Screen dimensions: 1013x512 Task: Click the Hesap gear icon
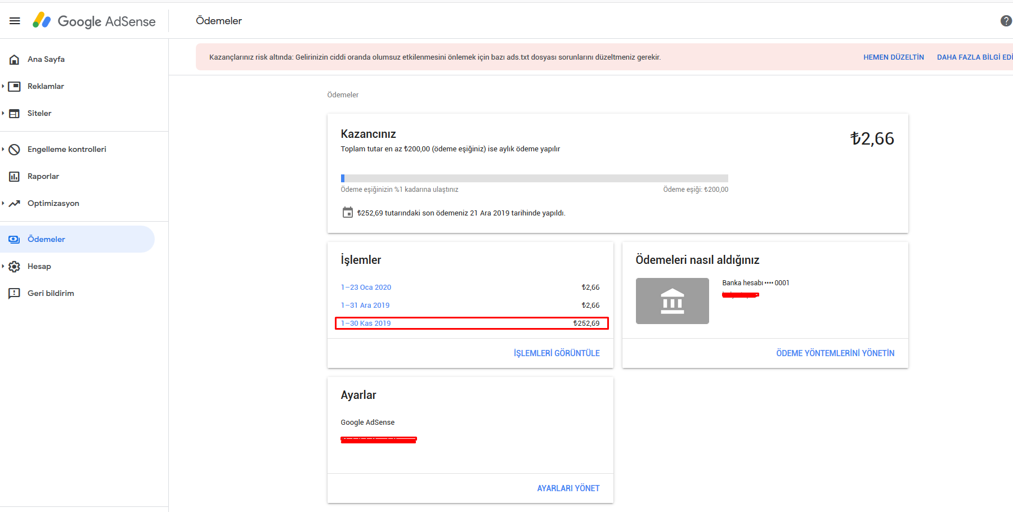coord(15,266)
